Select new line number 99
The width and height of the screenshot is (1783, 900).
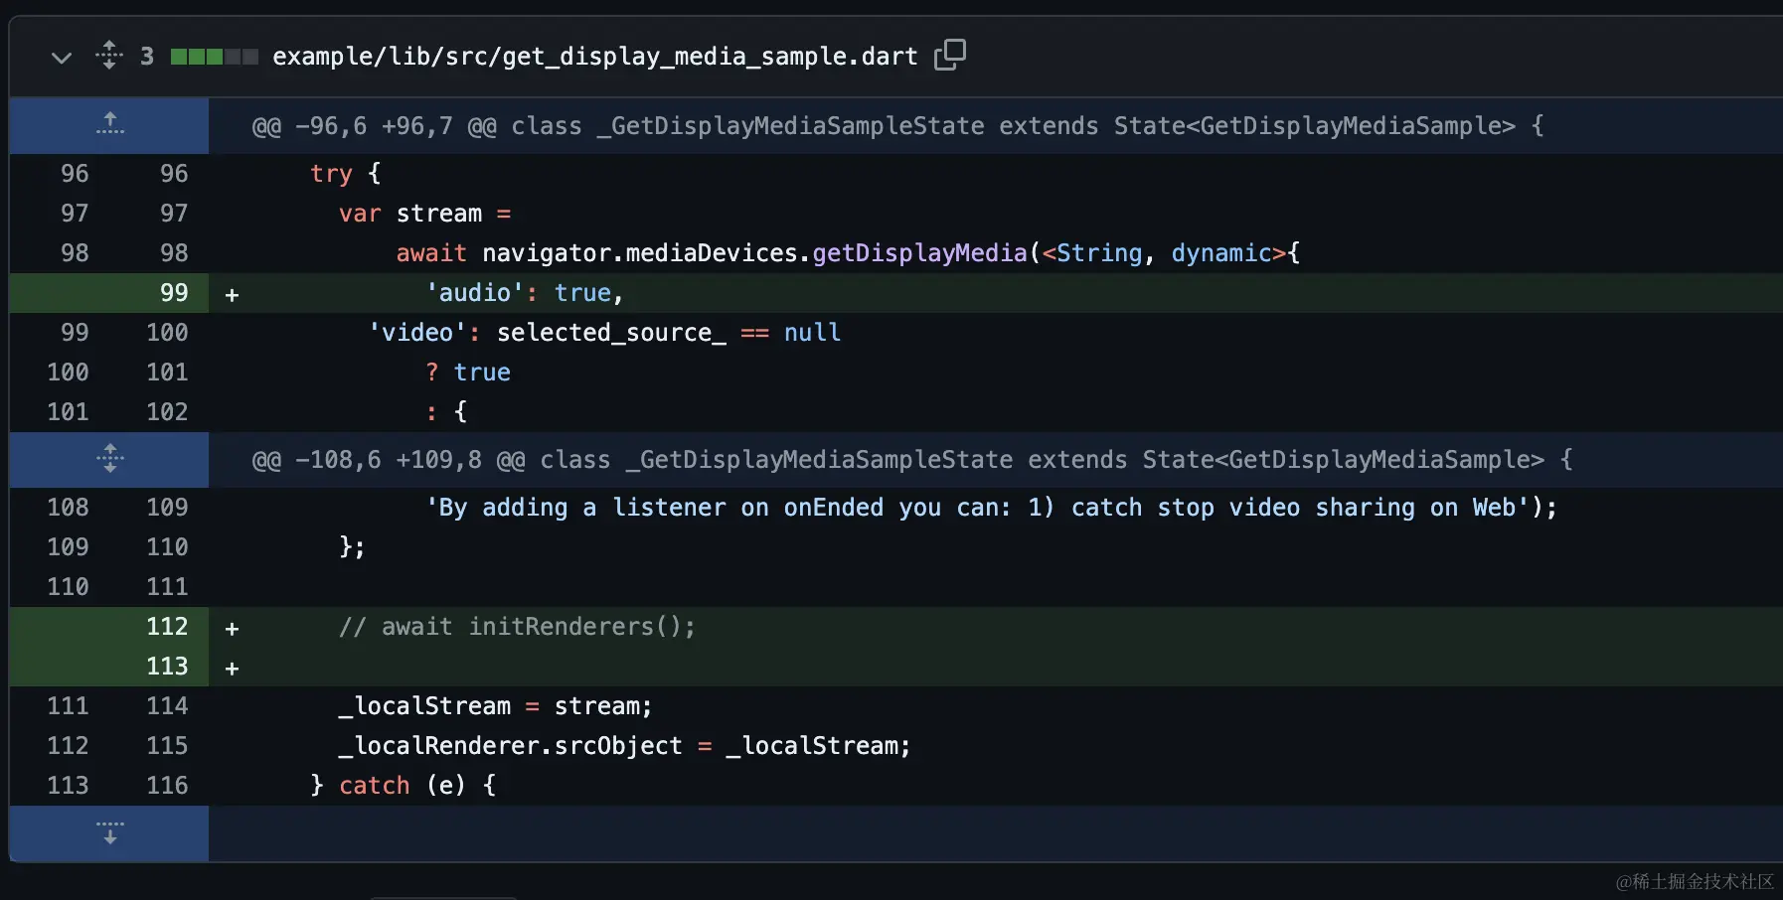click(174, 293)
